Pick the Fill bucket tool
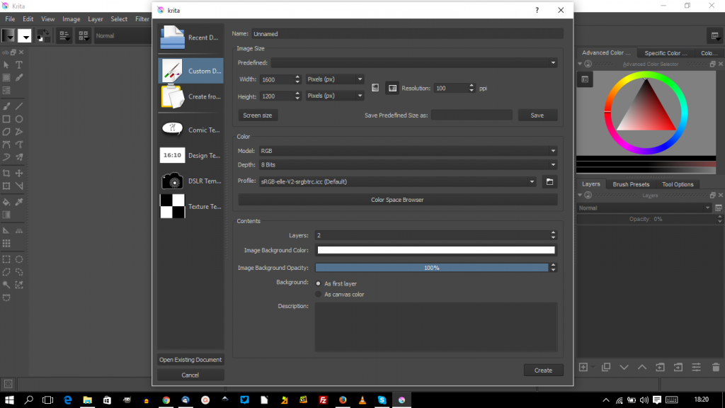Screen dimensions: 725x408 click(6, 202)
